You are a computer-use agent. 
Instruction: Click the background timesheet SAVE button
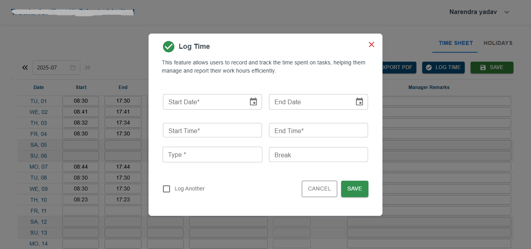[x=492, y=68]
